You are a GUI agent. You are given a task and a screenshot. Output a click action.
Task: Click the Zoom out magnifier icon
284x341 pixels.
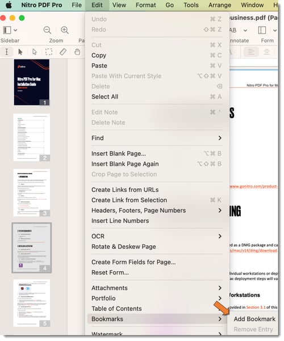click(47, 30)
